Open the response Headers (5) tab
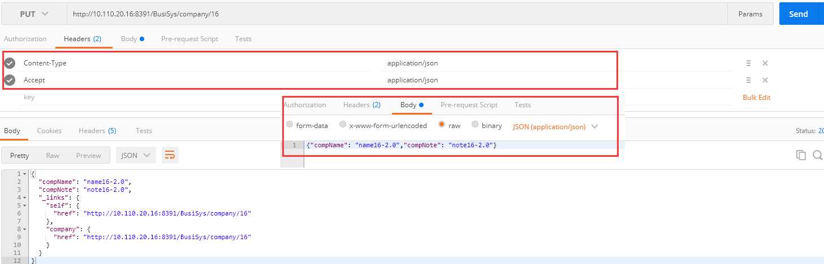Screen dimensions: 824x264 click(97, 131)
